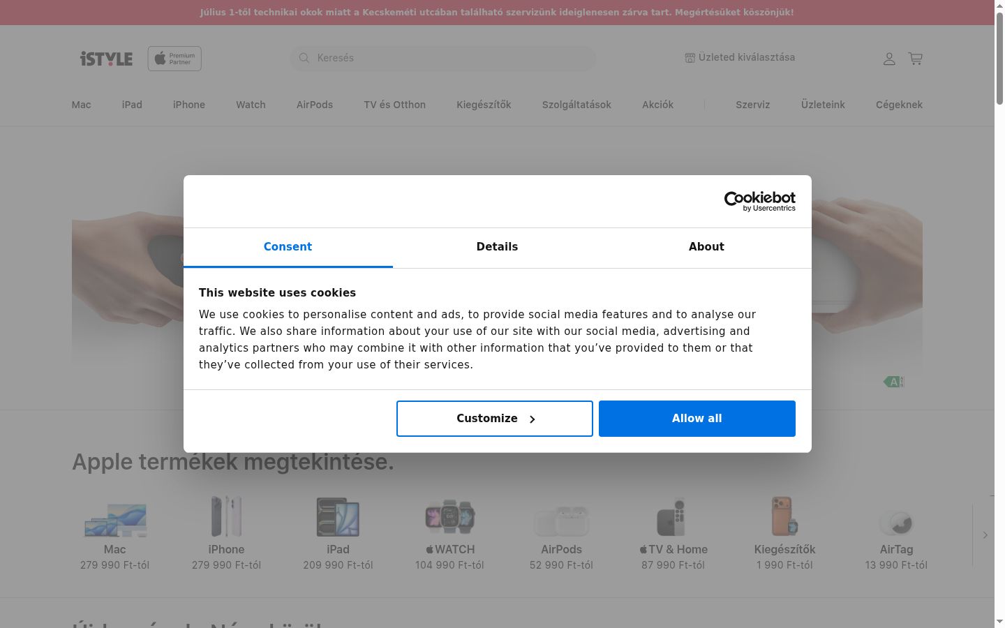
Task: Click Üzleted kiválasztása store selector
Action: pos(740,58)
